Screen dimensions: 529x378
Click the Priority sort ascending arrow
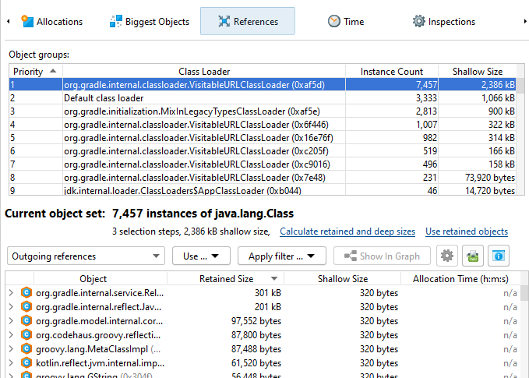click(53, 71)
